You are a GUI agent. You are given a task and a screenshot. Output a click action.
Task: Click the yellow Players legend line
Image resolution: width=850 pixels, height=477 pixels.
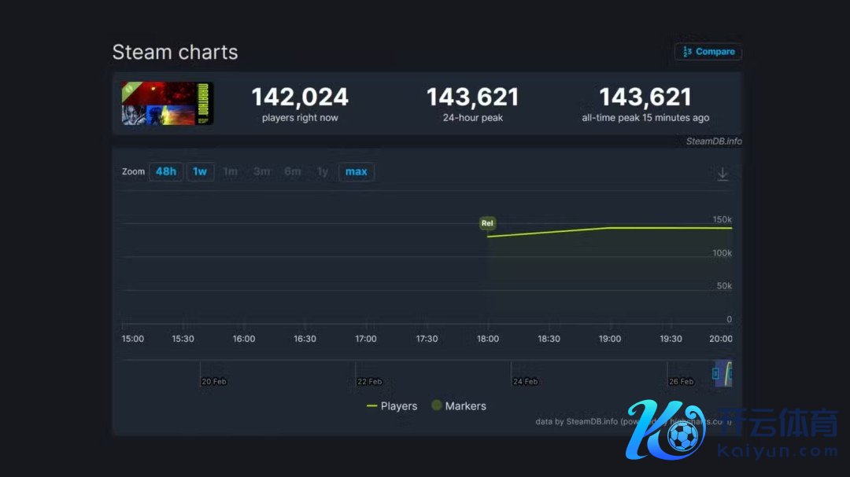371,406
